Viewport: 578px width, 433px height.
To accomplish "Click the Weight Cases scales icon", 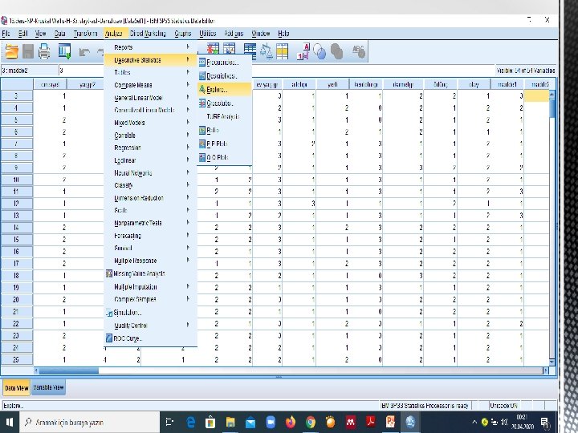I will (267, 51).
